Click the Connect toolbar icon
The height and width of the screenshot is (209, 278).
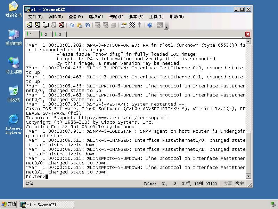click(30, 25)
